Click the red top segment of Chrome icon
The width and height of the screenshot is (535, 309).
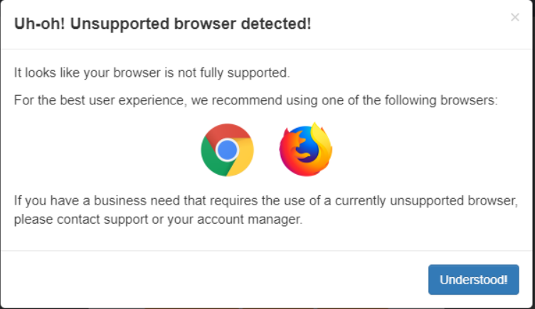(228, 131)
